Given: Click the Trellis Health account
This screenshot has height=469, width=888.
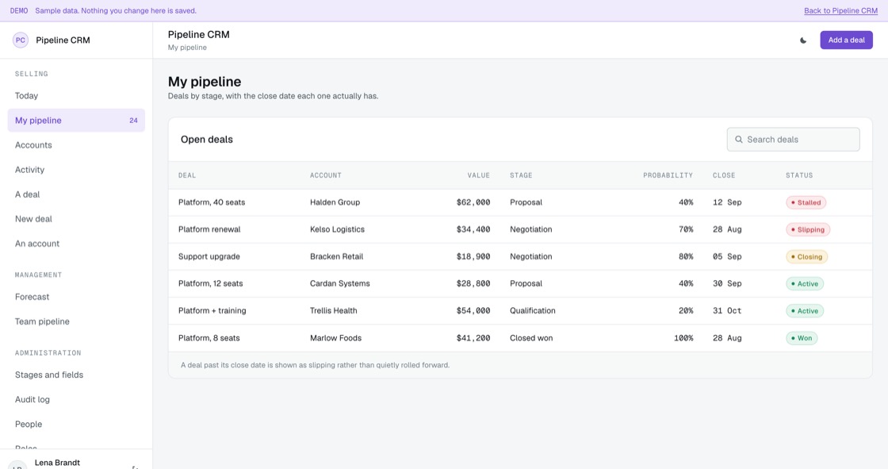Looking at the screenshot, I should point(334,311).
